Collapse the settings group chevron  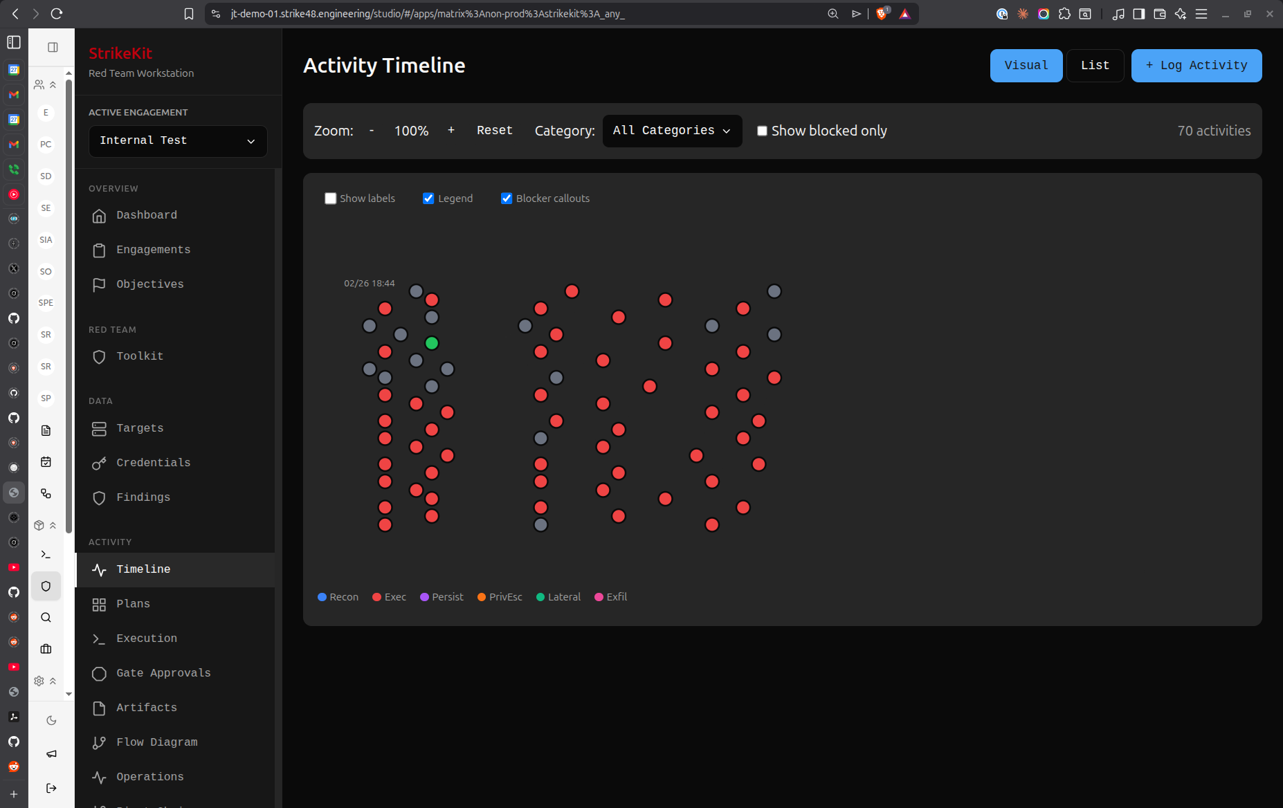(x=53, y=681)
